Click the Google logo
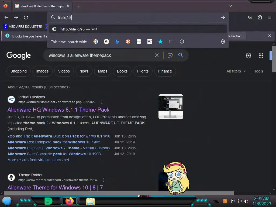The height and width of the screenshot is (207, 276). click(x=19, y=56)
